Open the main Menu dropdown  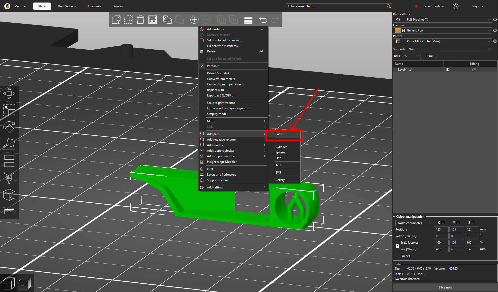(x=20, y=6)
